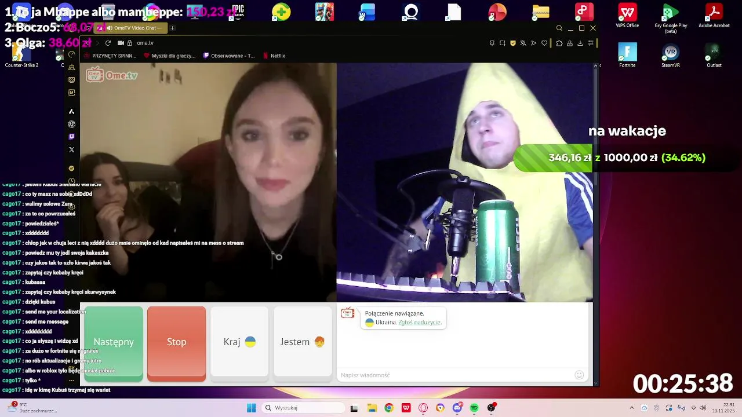Open the Obserwowane Twitch bookmark
Screen dimensions: 742x417
point(229,56)
